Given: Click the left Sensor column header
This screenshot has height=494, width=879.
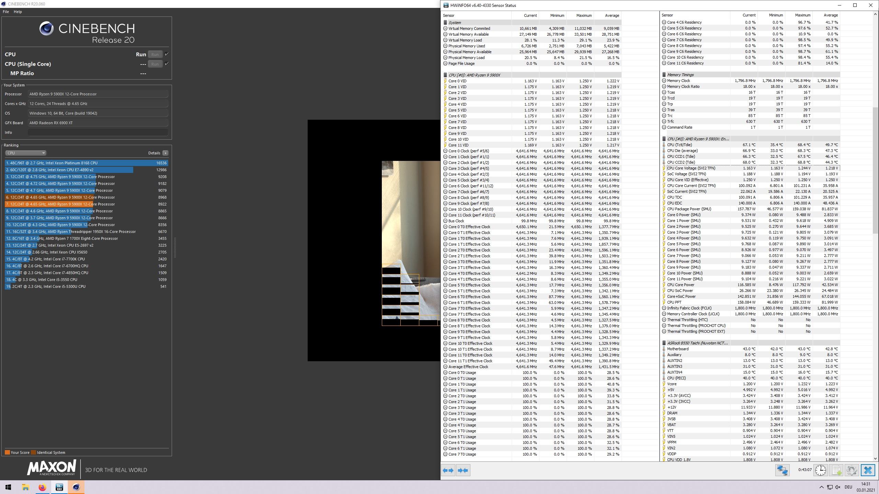Looking at the screenshot, I should [x=477, y=15].
